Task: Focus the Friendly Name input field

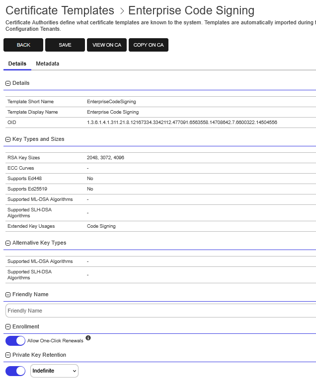Action: 161,311
